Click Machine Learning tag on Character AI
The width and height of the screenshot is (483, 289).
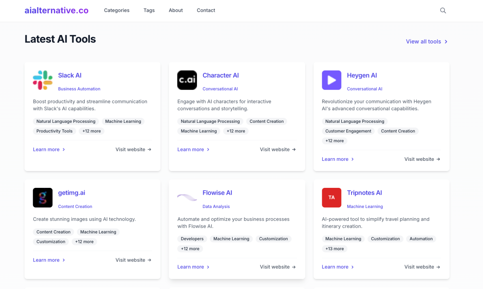click(x=199, y=131)
